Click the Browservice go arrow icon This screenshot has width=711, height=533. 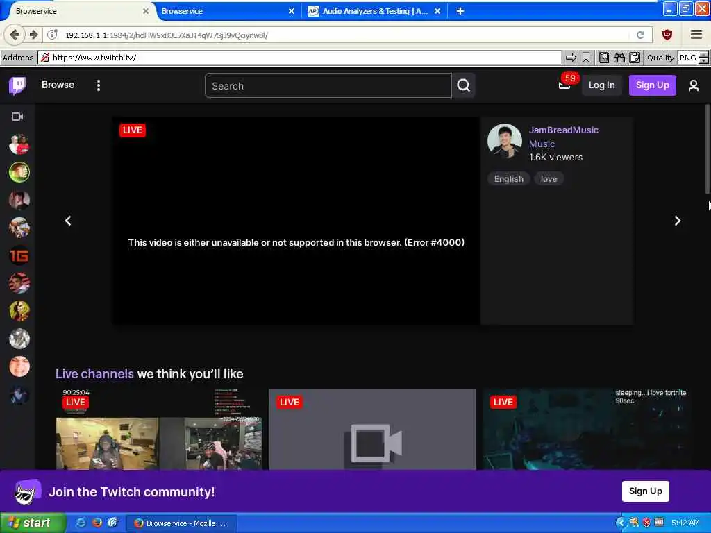tap(571, 58)
